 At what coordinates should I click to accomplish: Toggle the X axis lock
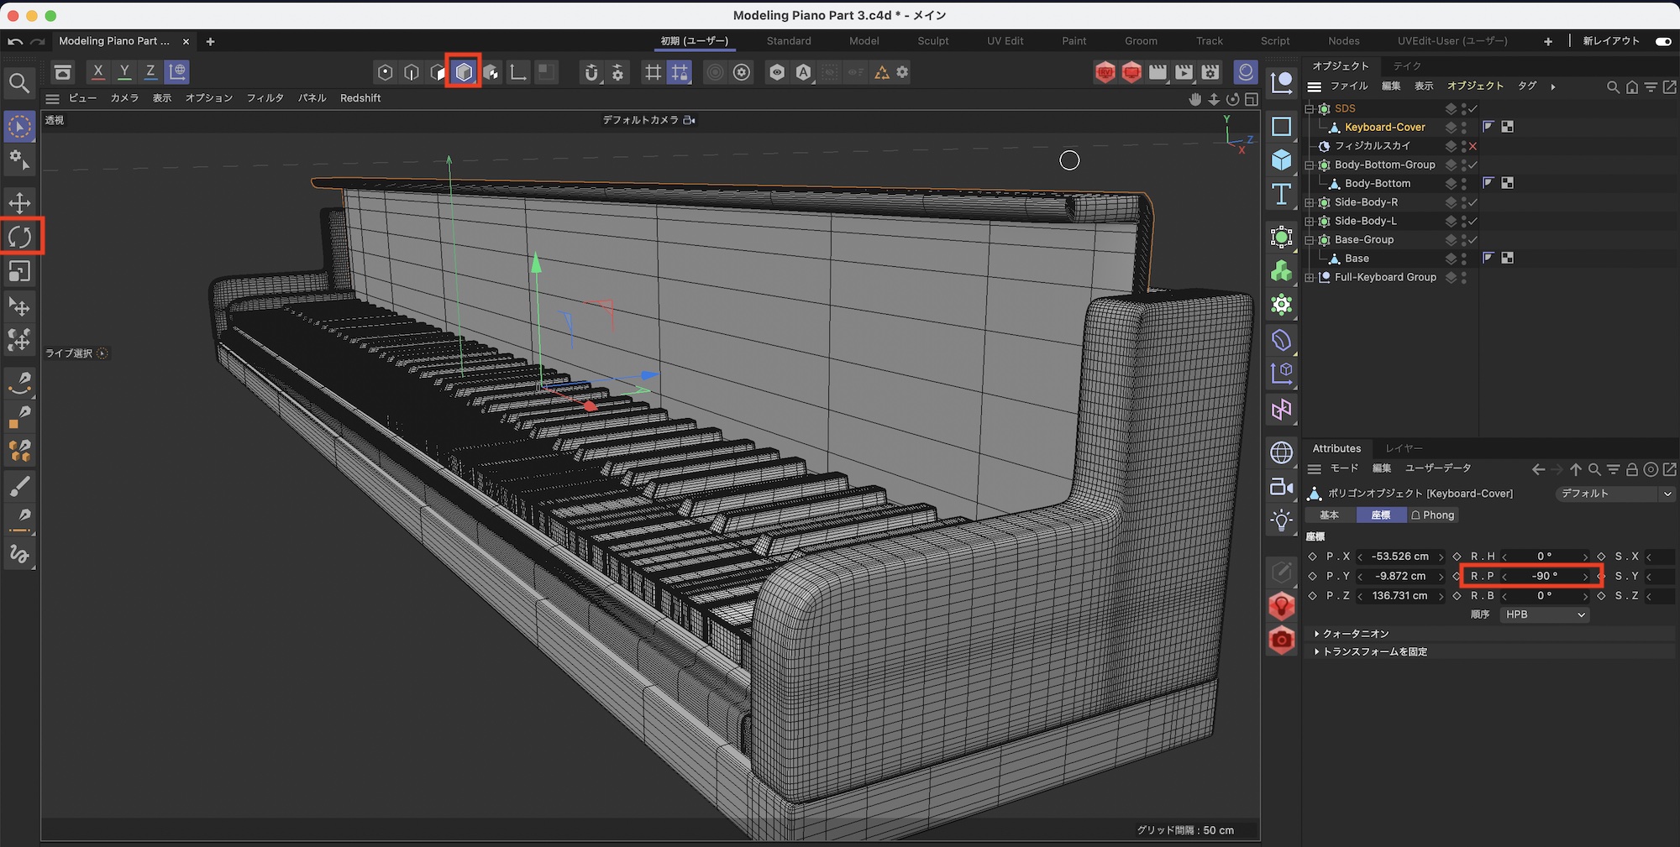click(98, 72)
